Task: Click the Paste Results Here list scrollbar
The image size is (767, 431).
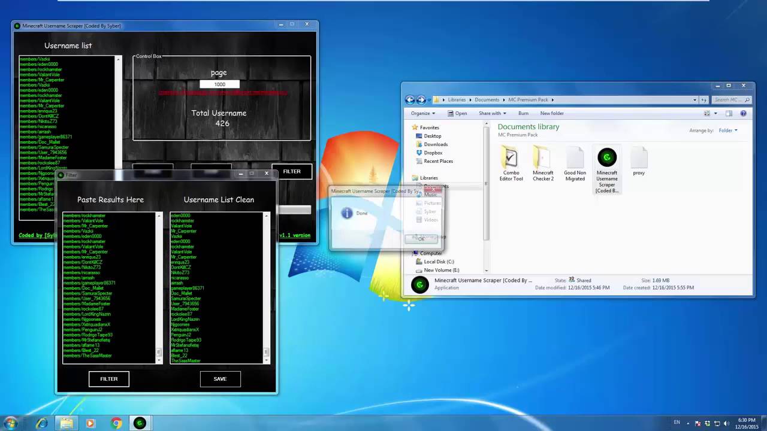Action: point(159,287)
